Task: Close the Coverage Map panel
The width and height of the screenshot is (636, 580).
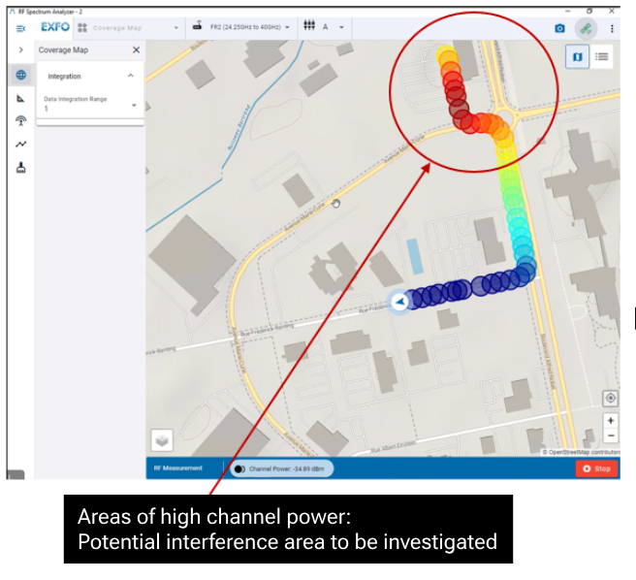Action: point(135,49)
